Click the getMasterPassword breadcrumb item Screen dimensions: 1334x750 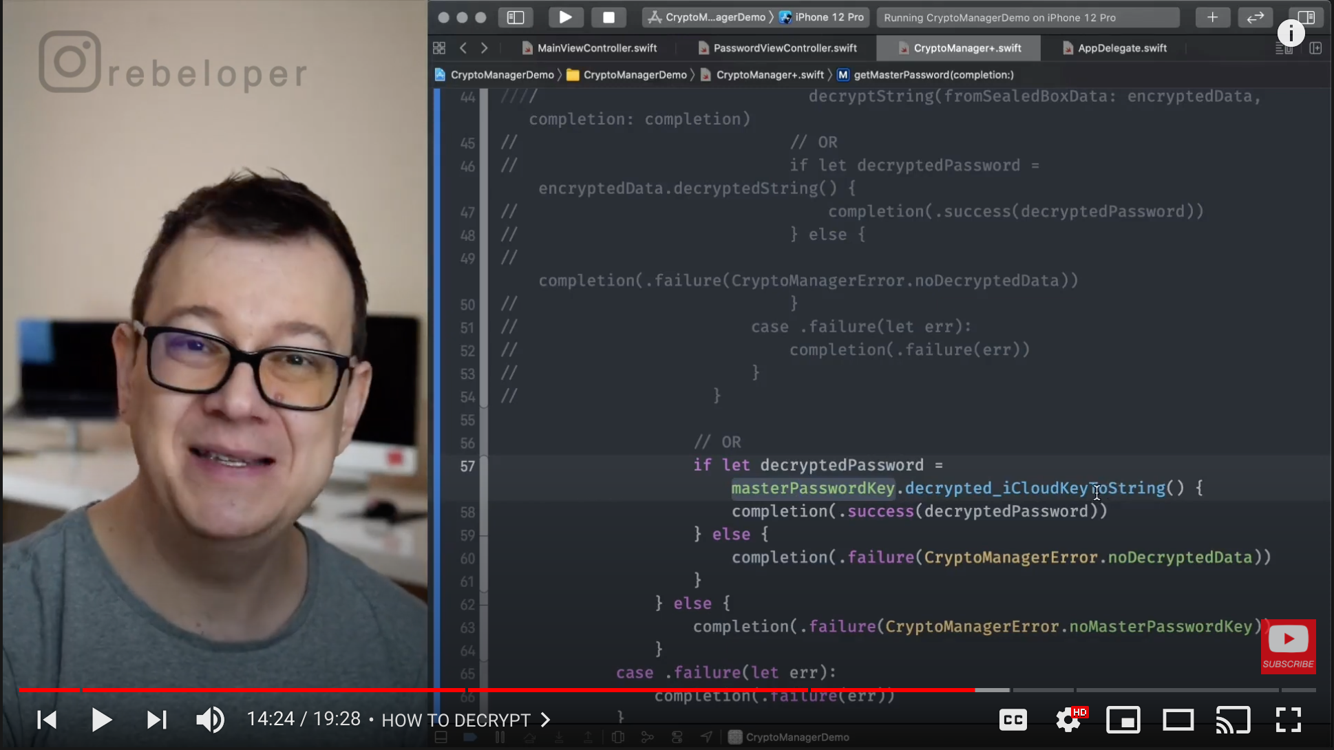click(x=933, y=75)
